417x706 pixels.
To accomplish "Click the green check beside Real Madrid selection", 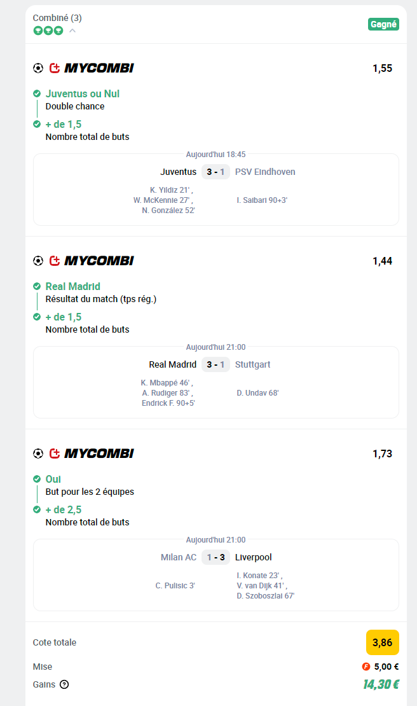I will 37,286.
